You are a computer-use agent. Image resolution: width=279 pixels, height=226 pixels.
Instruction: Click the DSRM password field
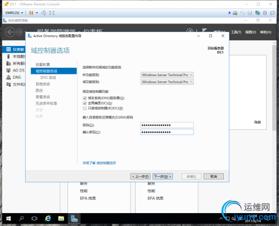coord(167,125)
